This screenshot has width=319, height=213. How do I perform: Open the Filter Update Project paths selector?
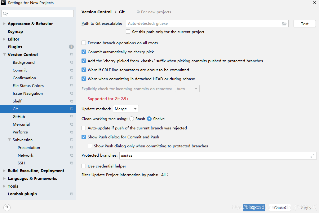click(165, 175)
